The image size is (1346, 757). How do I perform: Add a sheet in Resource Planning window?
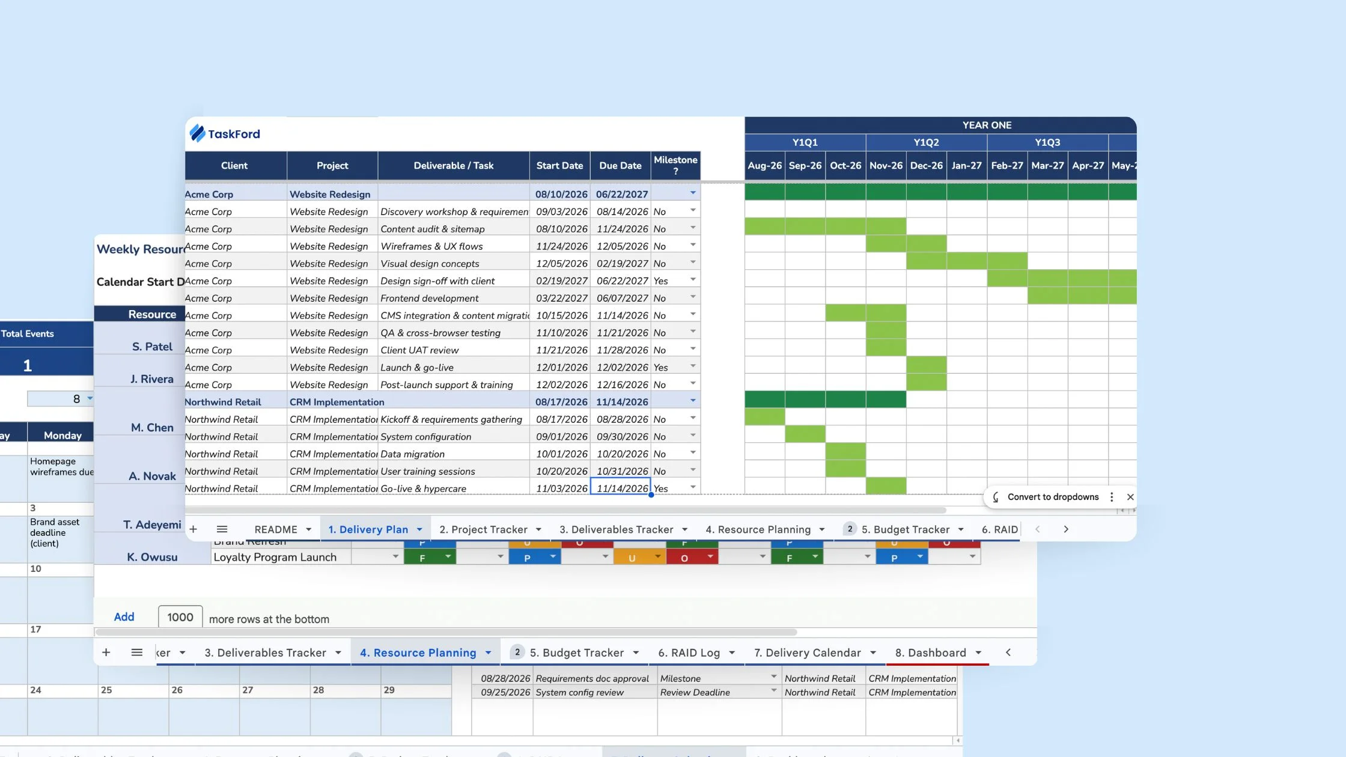pyautogui.click(x=106, y=652)
